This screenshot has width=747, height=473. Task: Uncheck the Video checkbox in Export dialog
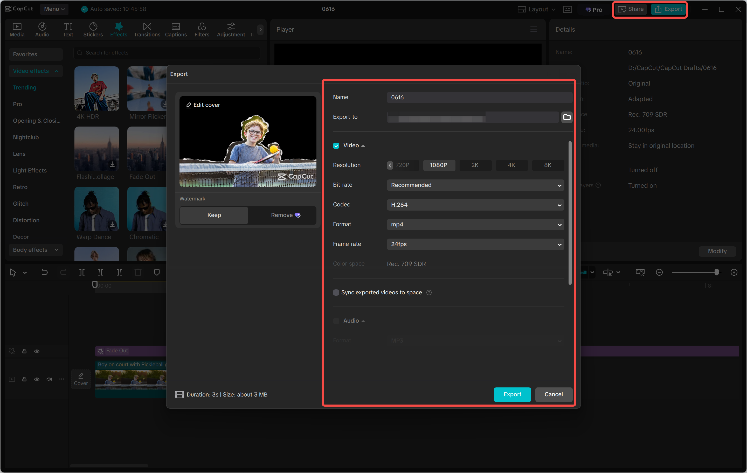336,145
